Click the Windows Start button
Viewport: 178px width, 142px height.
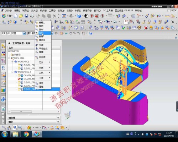[x=5, y=134]
